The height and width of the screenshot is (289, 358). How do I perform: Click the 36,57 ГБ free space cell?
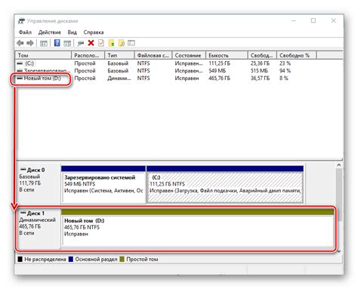coord(260,78)
